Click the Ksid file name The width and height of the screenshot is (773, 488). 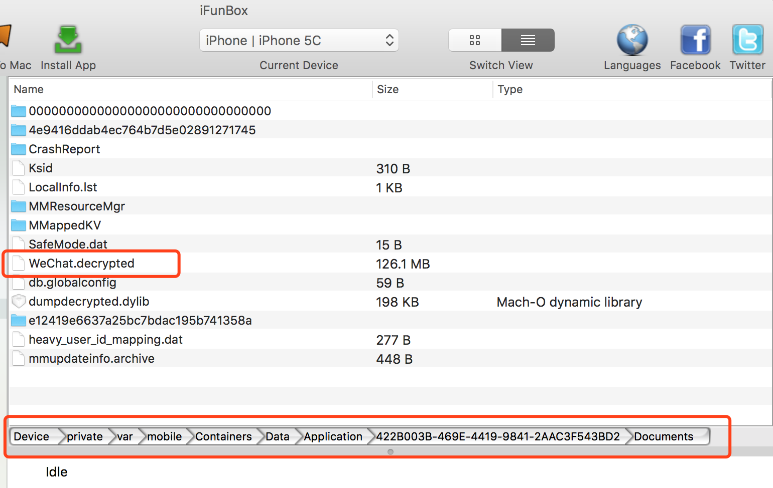41,168
